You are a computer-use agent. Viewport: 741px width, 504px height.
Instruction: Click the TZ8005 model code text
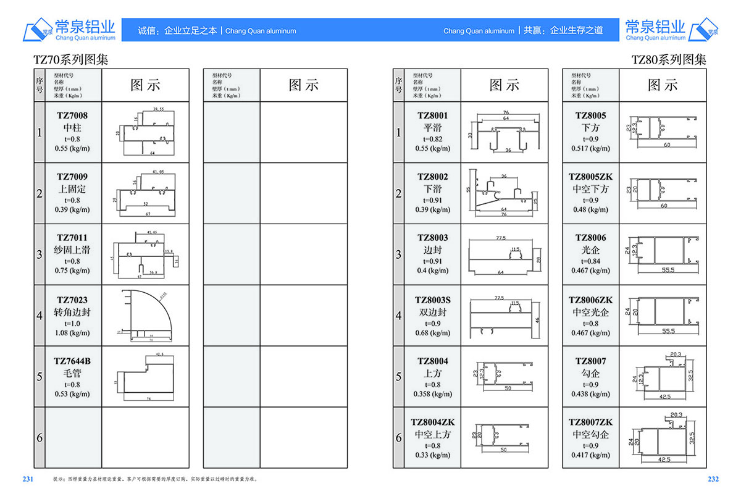click(x=591, y=115)
